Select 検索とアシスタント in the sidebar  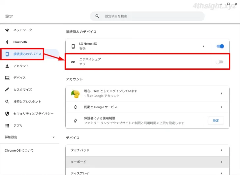click(27, 102)
